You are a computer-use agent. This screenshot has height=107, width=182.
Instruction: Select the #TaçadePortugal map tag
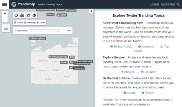(82, 64)
